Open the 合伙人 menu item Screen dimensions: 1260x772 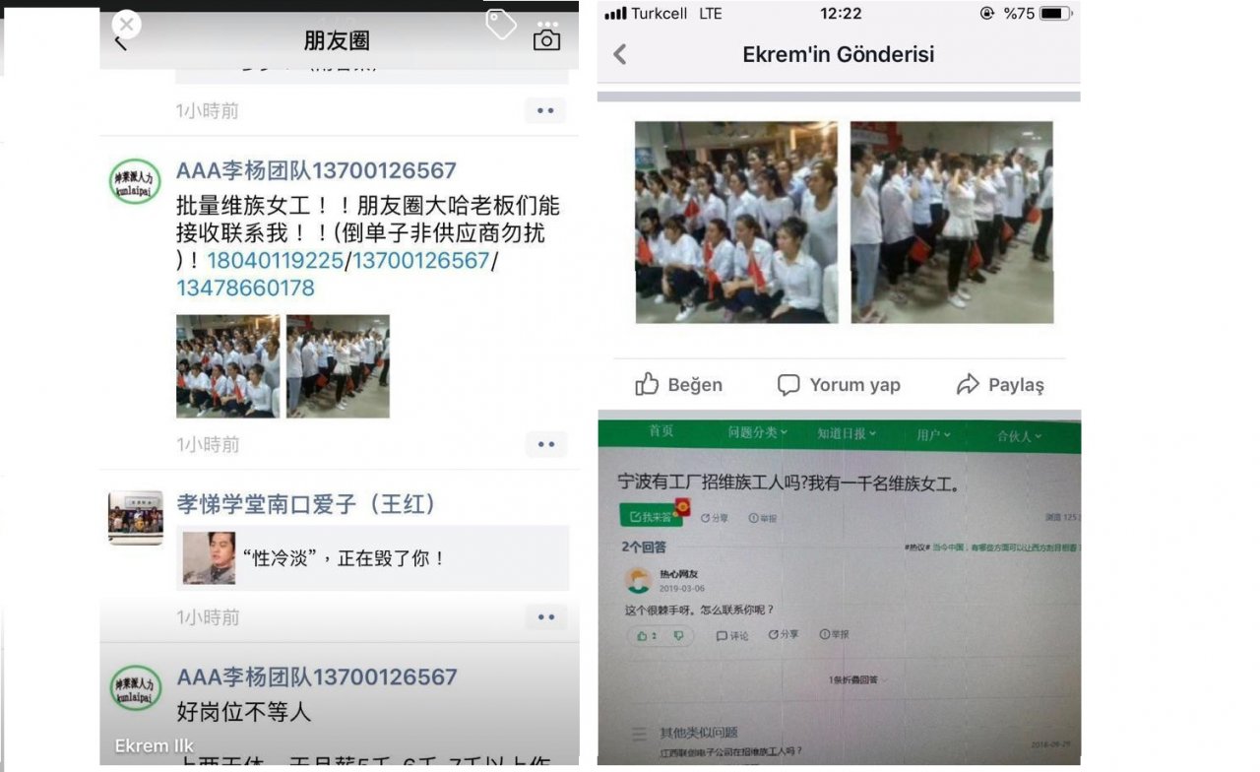tap(1019, 435)
